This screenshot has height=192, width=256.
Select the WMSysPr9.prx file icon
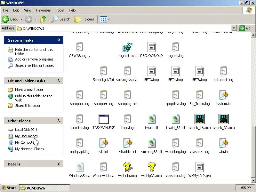pyautogui.click(x=199, y=167)
